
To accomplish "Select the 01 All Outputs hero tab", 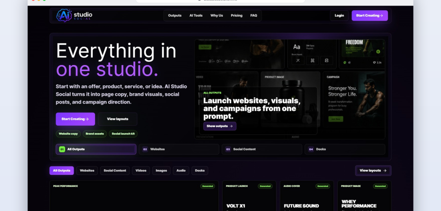I will click(96, 149).
